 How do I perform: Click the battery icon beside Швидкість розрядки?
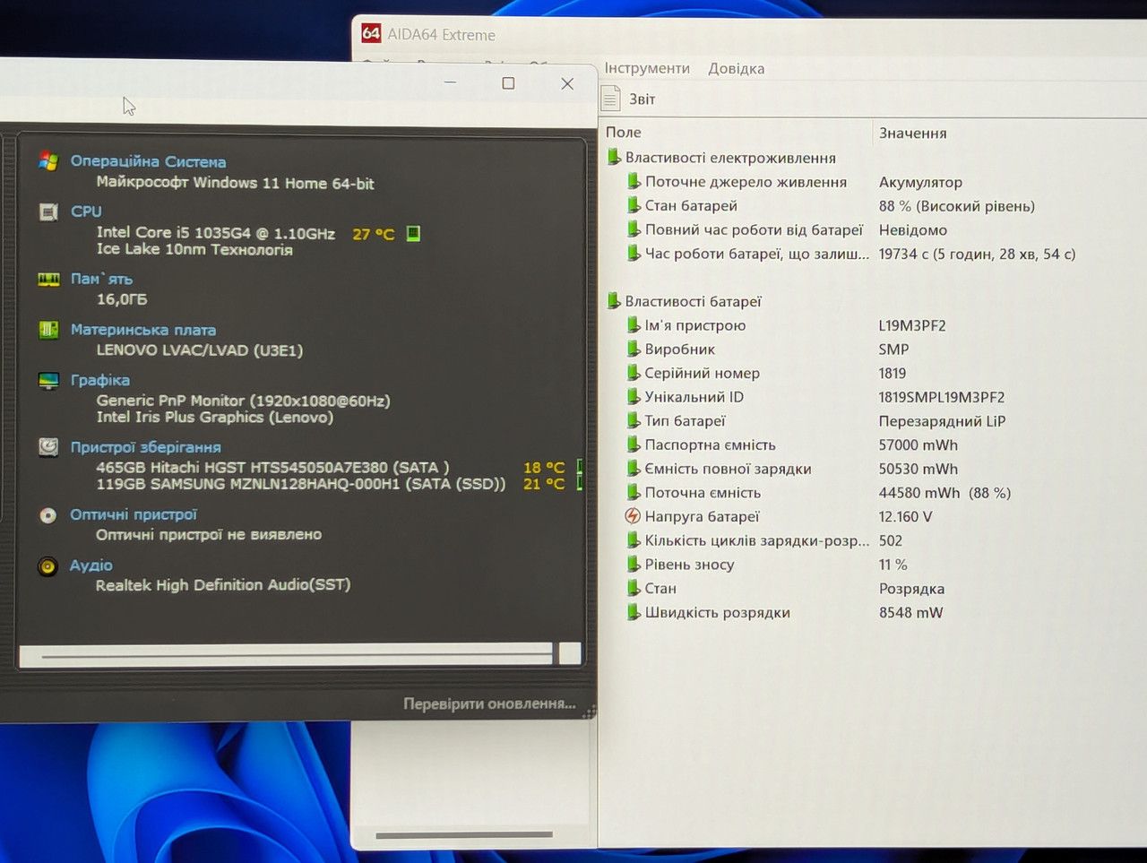[634, 613]
